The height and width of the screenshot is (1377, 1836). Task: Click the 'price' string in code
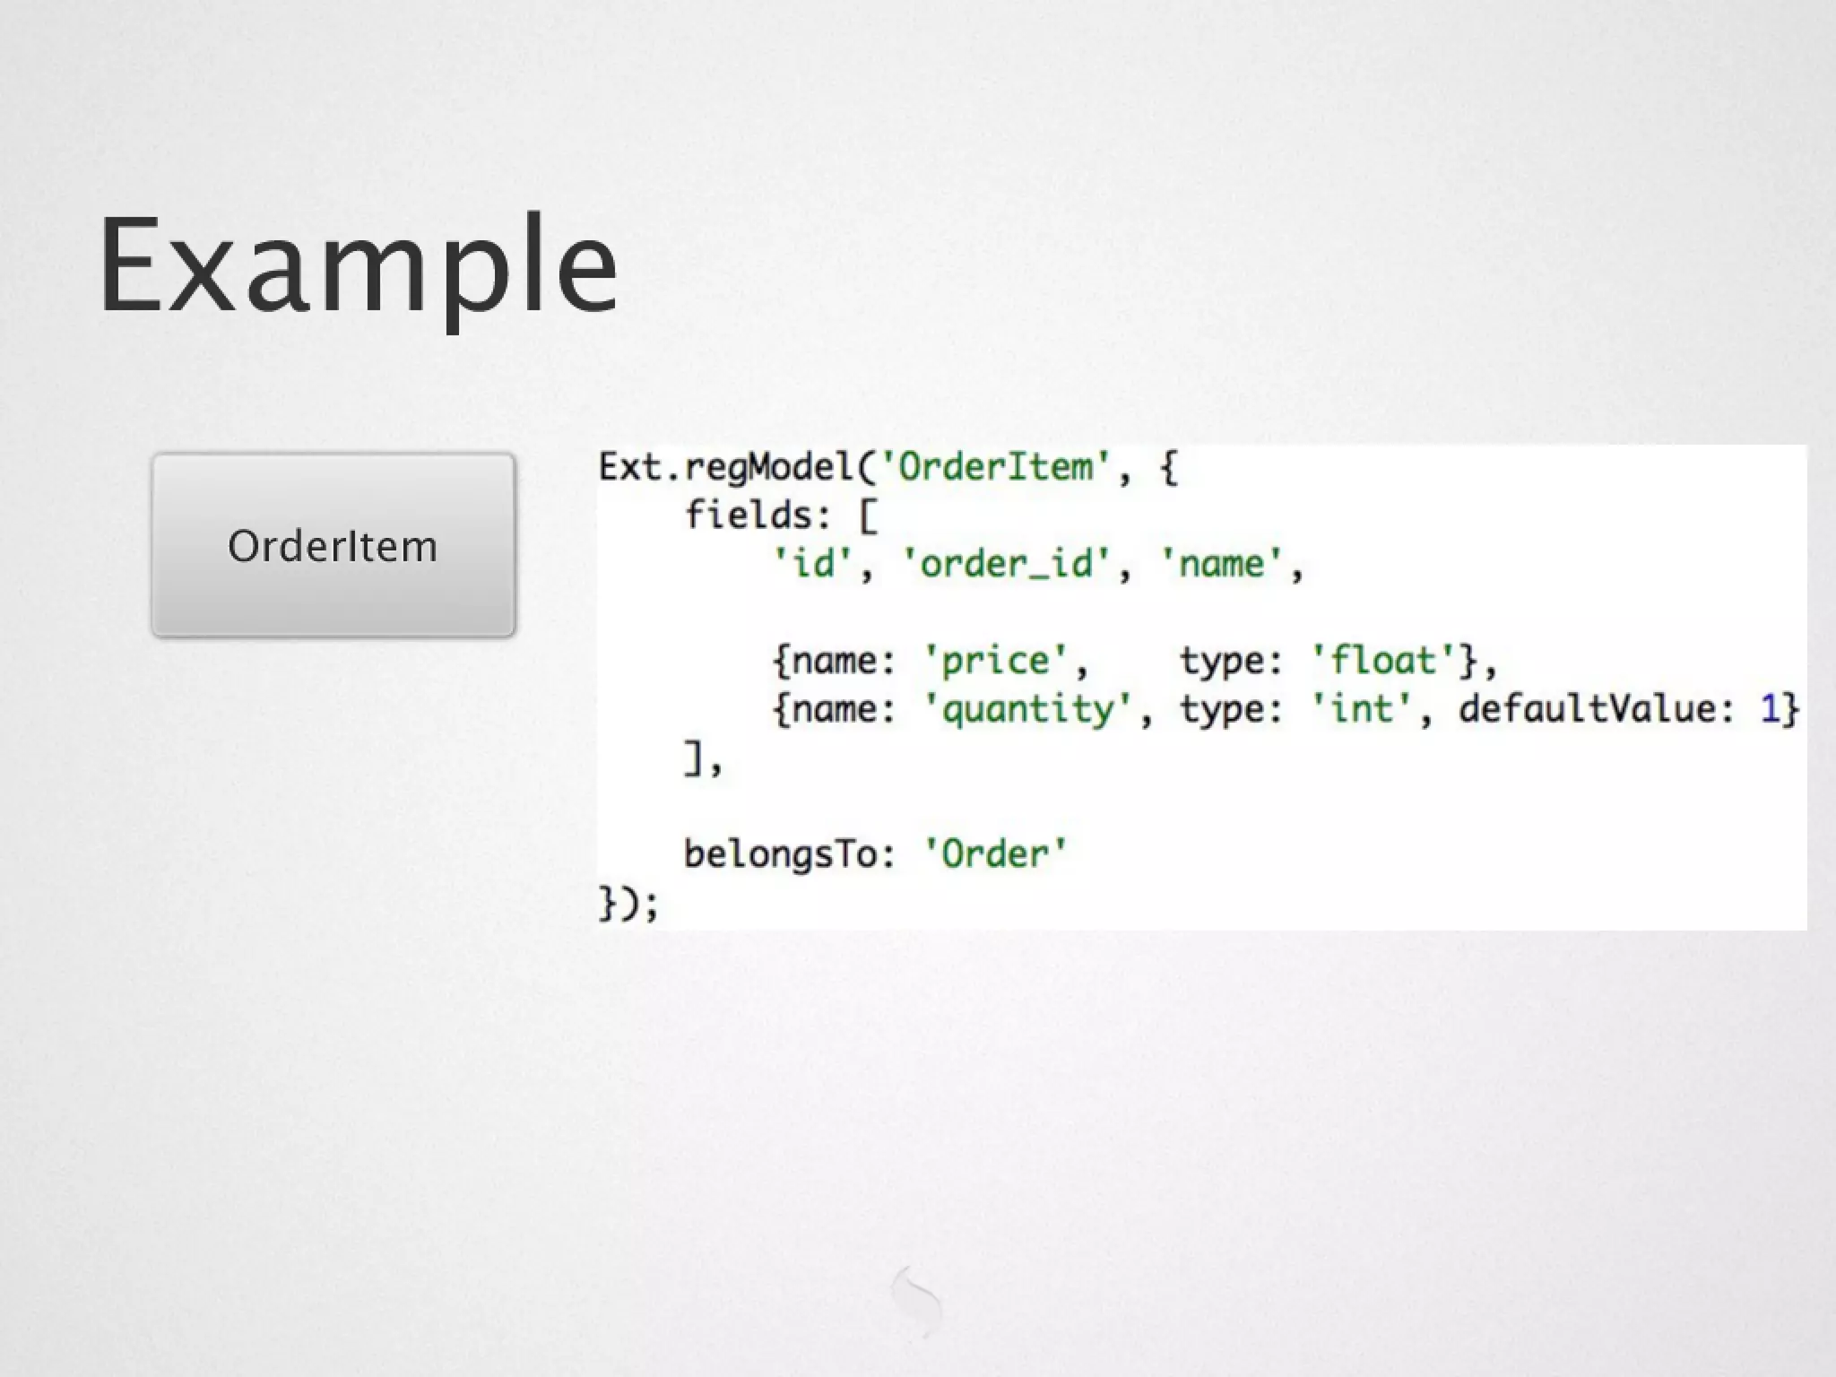995,662
